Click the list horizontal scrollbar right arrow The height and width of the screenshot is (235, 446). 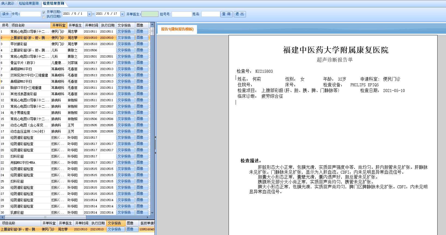coord(148,217)
